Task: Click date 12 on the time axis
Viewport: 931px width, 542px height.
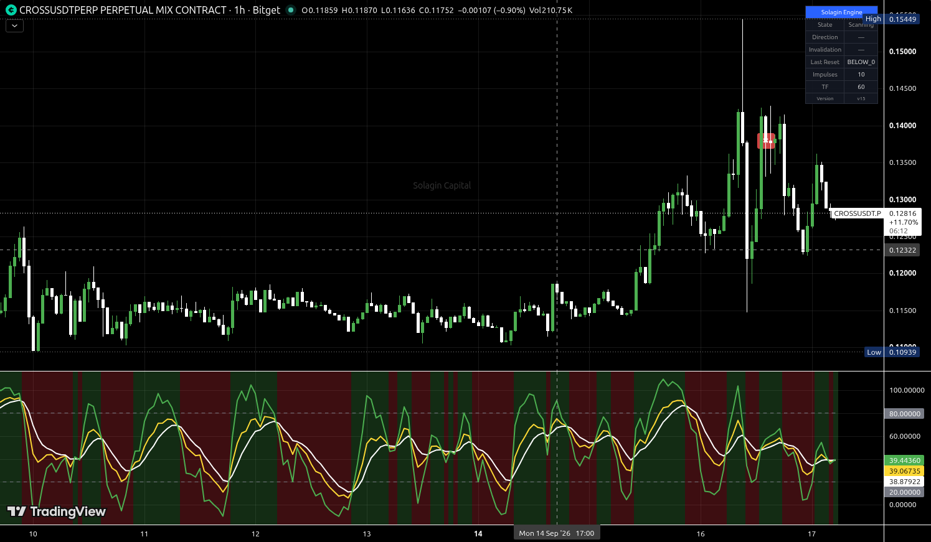Action: click(x=255, y=534)
